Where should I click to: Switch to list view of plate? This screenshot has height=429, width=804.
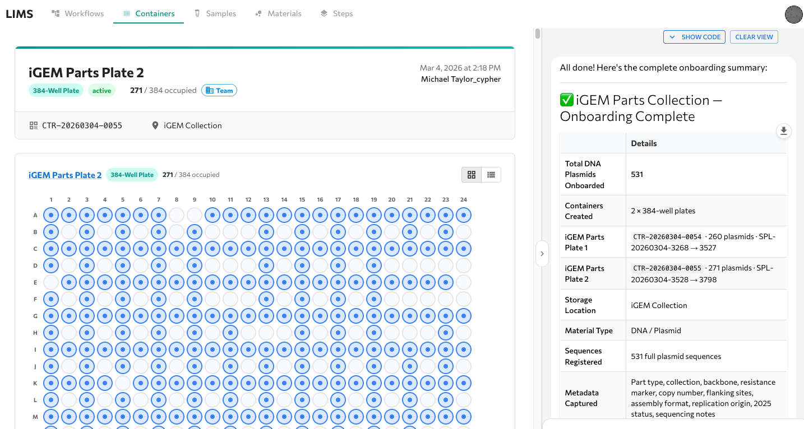coord(491,175)
